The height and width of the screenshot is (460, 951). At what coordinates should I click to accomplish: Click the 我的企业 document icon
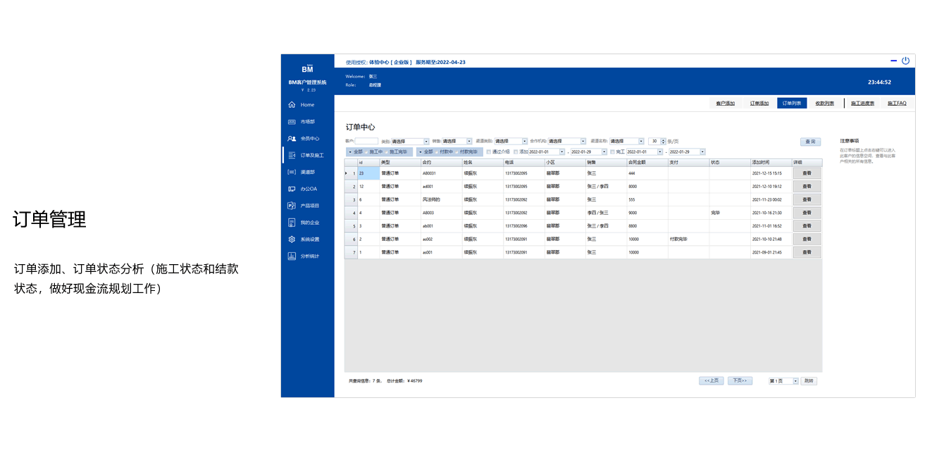(292, 223)
